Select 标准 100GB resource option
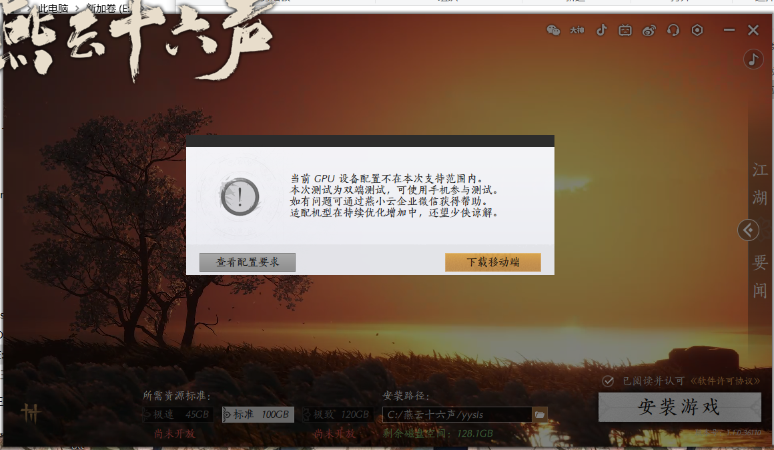Screen dimensions: 774x450 pos(258,415)
